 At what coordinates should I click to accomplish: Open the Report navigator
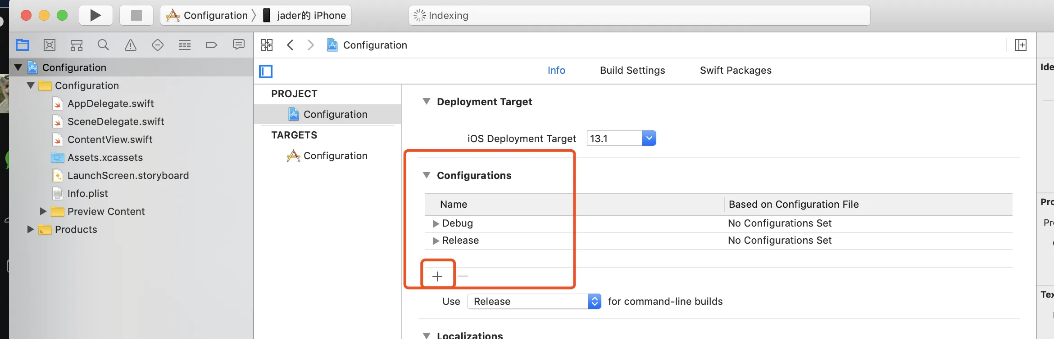pyautogui.click(x=239, y=45)
